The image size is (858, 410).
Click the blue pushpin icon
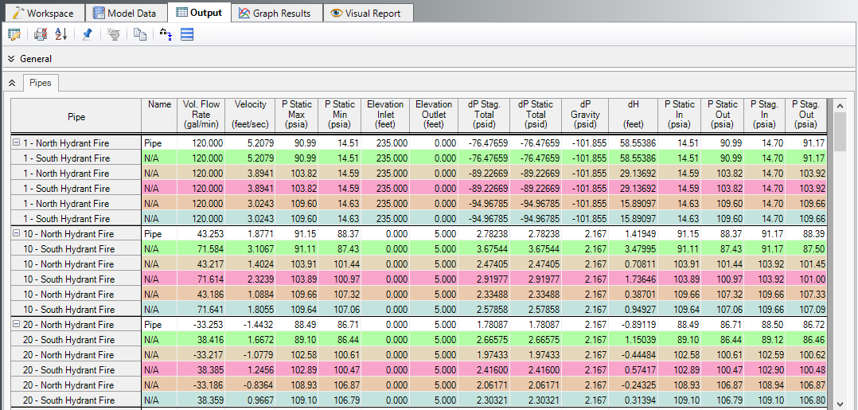[x=87, y=34]
